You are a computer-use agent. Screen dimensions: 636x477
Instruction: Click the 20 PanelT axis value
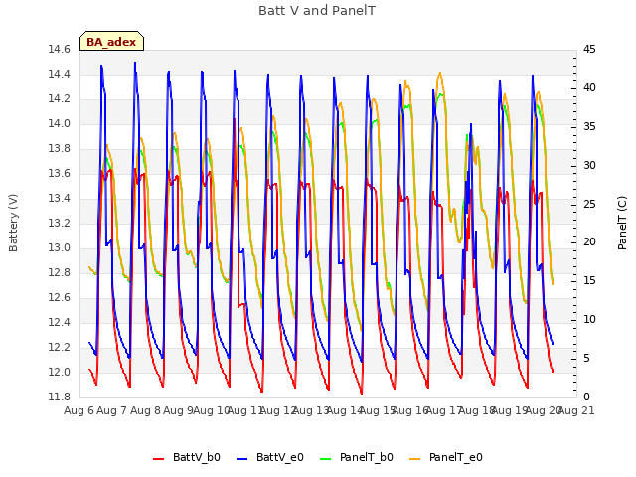coord(589,242)
